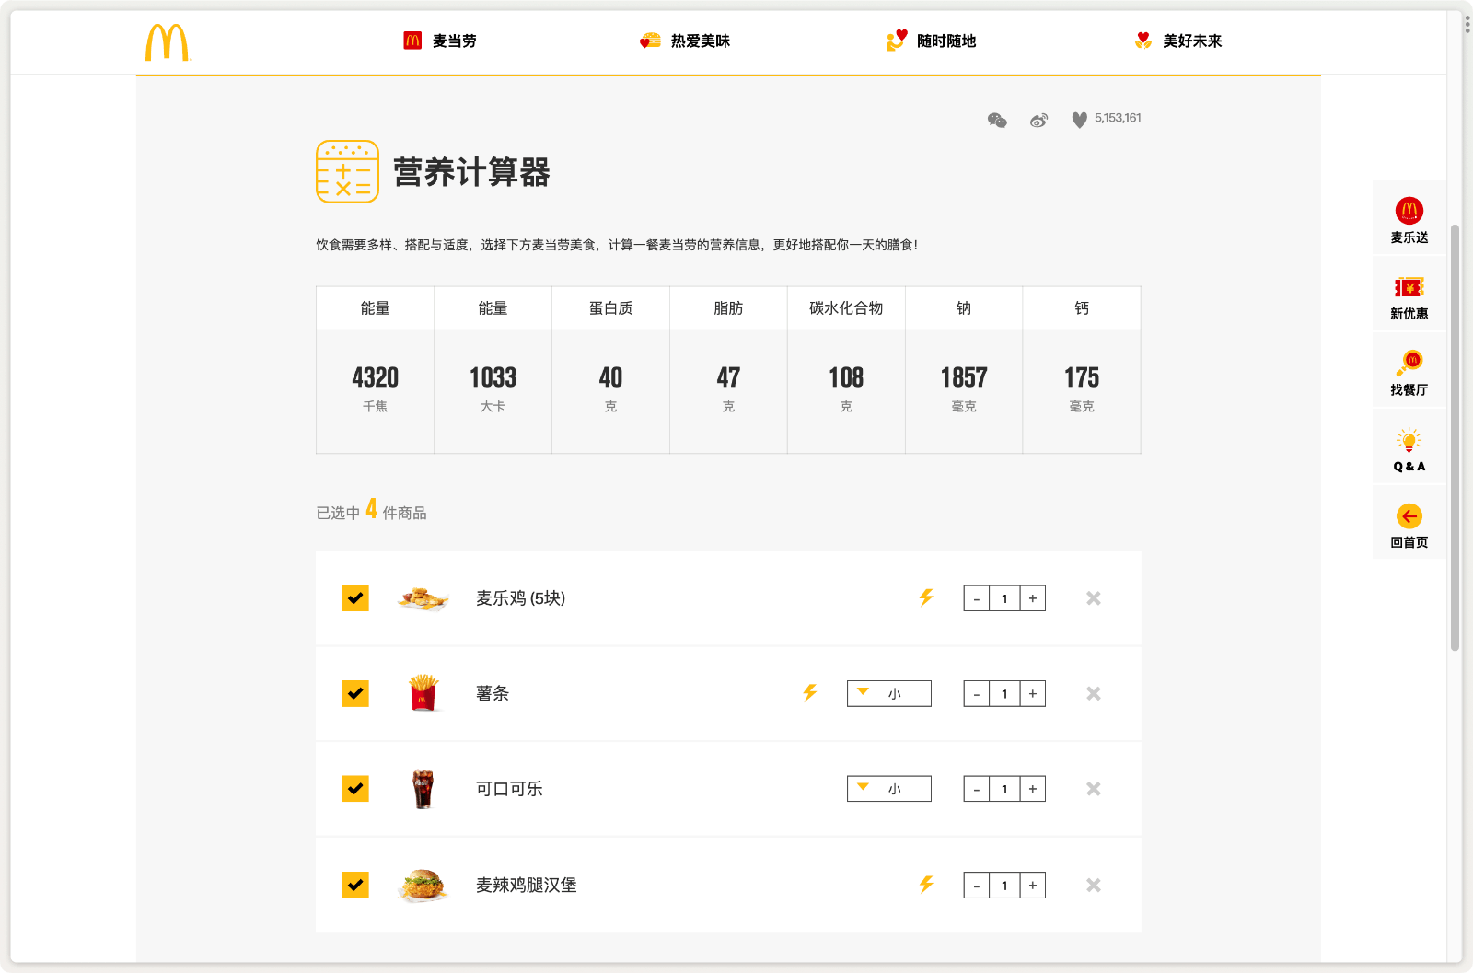Remove 薯条 with the X
This screenshot has width=1473, height=973.
1094,693
